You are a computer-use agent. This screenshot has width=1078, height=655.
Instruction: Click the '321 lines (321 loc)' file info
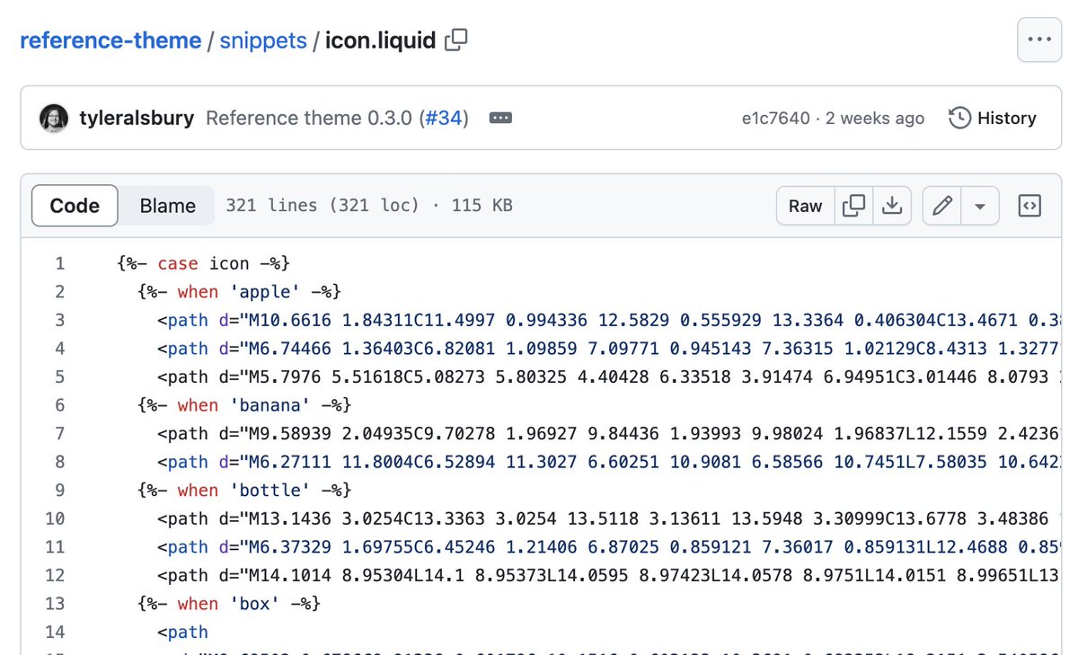[323, 206]
